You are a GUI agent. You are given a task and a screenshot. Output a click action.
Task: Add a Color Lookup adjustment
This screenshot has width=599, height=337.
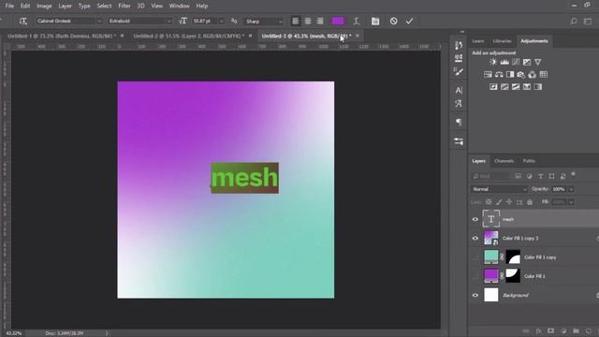(x=543, y=75)
